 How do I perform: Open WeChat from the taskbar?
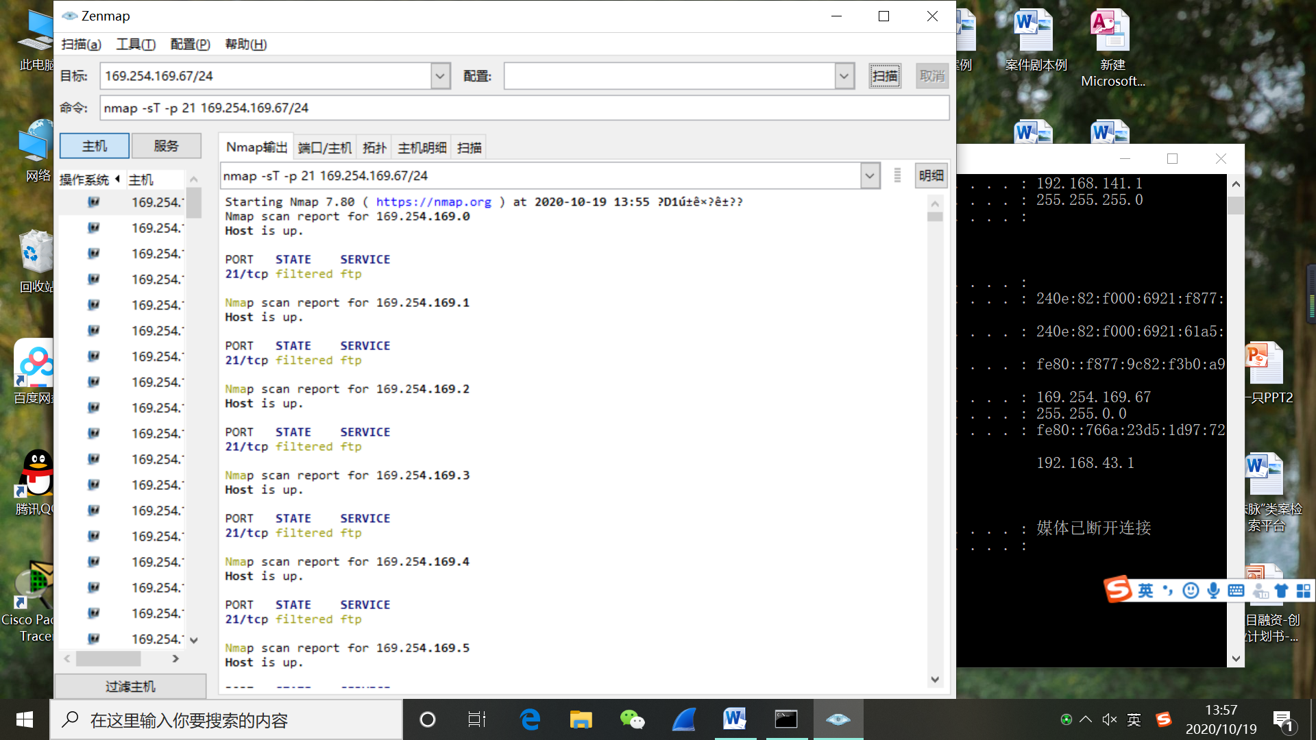pos(632,719)
